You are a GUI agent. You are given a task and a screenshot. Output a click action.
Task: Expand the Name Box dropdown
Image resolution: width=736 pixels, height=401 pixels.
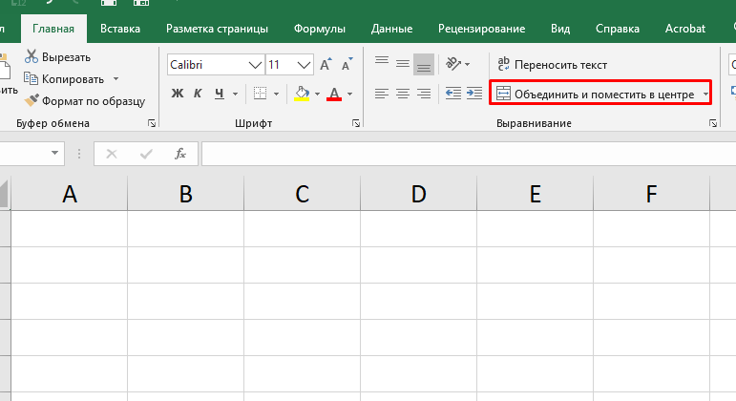pos(55,153)
